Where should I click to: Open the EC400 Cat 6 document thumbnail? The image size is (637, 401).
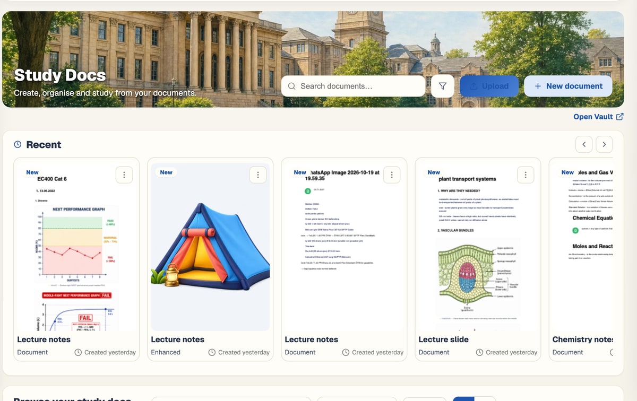click(76, 247)
